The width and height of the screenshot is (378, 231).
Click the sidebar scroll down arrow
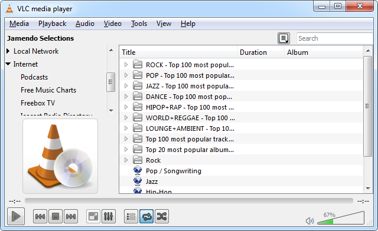tap(111, 110)
